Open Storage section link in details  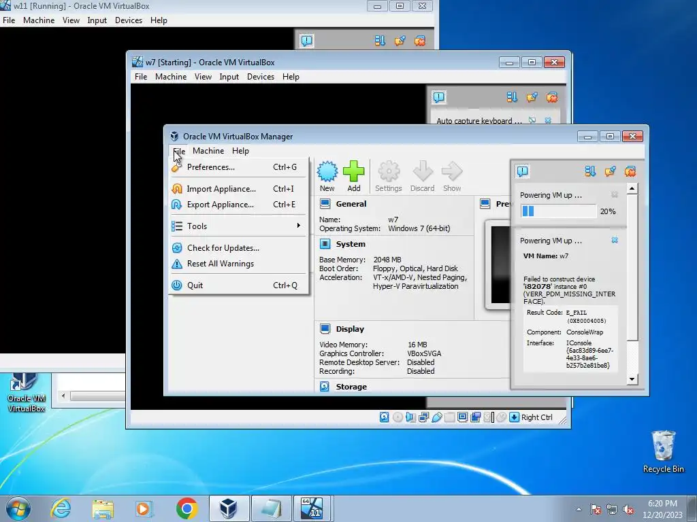coord(351,387)
